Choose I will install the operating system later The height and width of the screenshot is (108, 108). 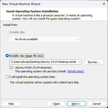(7, 77)
